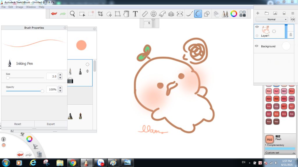298x167 pixels.
Task: Add an image layer
Action: coord(275,13)
